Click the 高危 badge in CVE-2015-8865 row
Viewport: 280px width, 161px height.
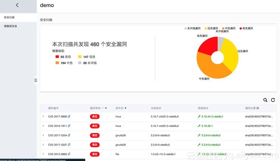click(x=95, y=154)
